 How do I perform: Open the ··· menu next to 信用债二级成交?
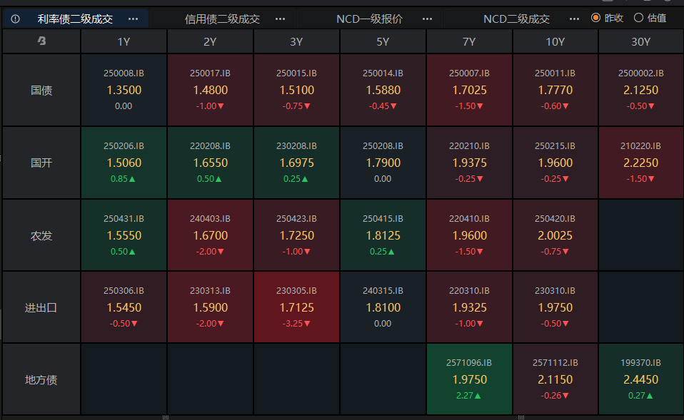pyautogui.click(x=280, y=19)
